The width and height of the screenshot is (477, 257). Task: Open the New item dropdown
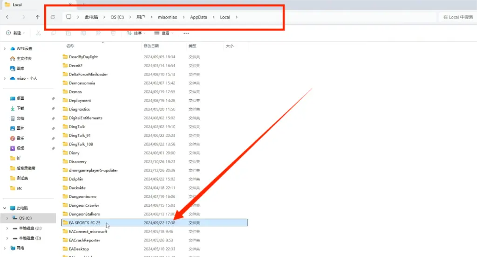point(15,33)
